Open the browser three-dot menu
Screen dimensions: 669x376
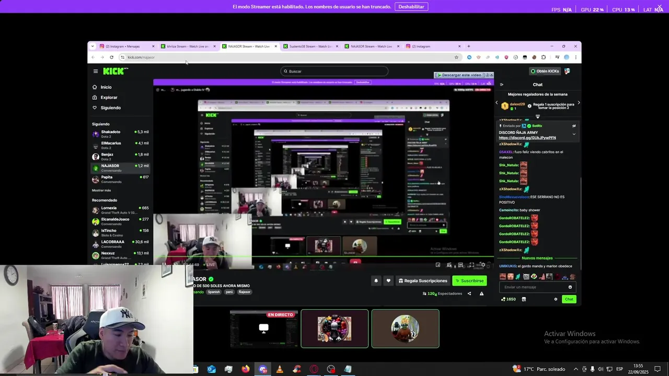pos(575,57)
